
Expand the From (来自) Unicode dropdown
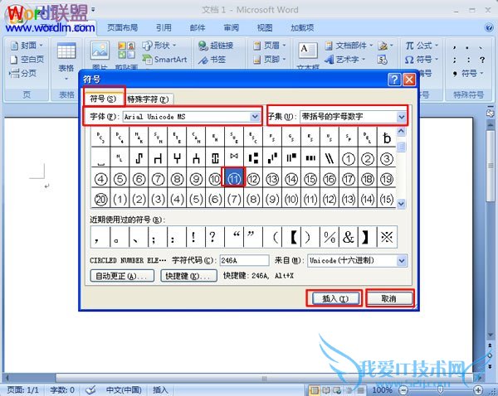click(402, 261)
